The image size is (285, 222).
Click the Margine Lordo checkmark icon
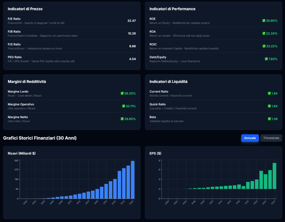pyautogui.click(x=122, y=94)
